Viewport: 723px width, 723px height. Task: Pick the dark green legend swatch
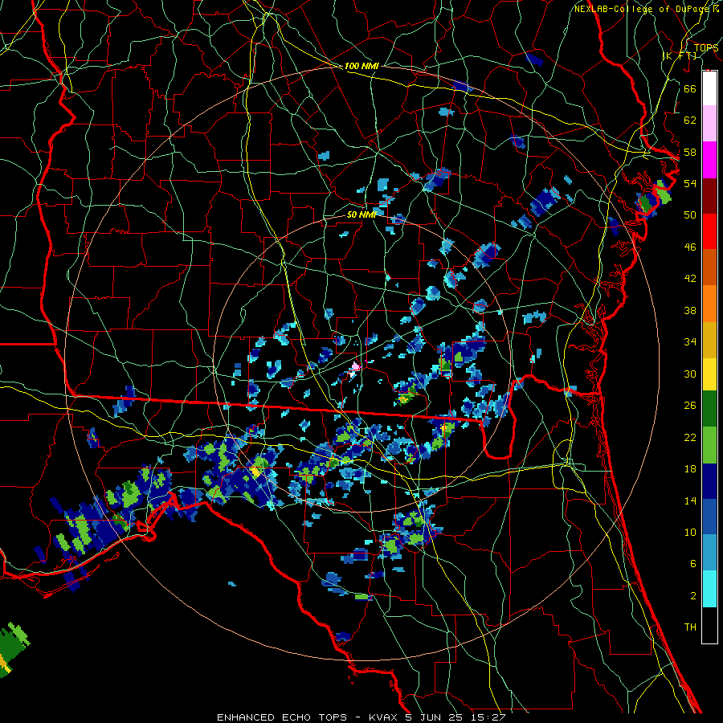point(709,409)
